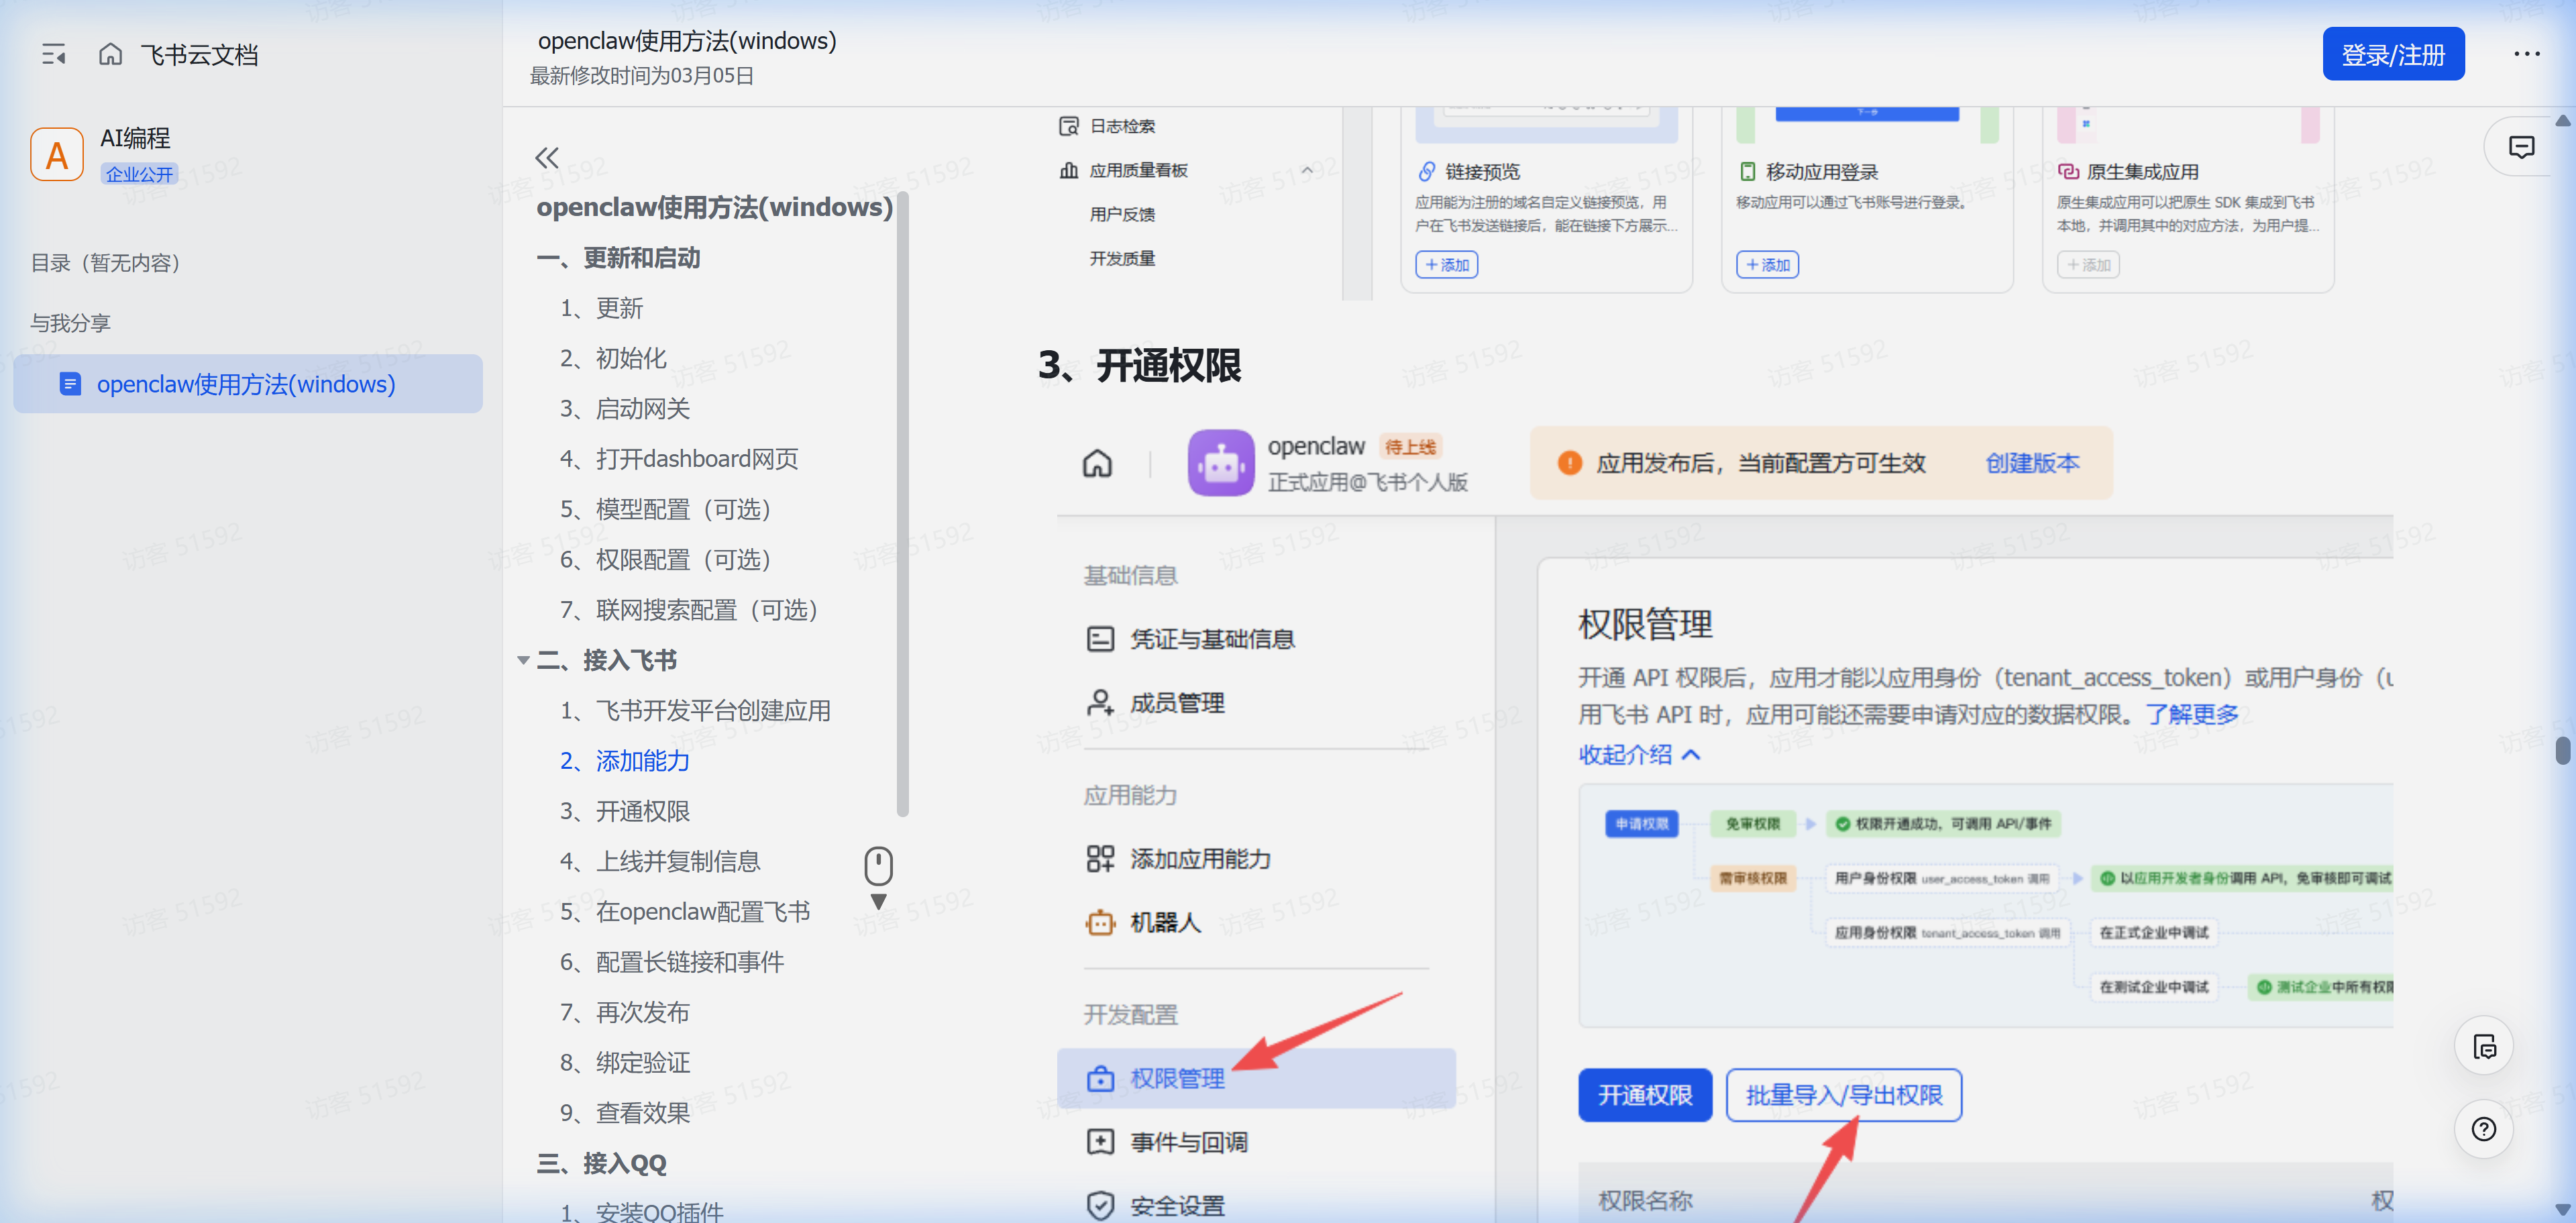Open the three-dot more options menu
Viewport: 2576px width, 1223px height.
2526,54
